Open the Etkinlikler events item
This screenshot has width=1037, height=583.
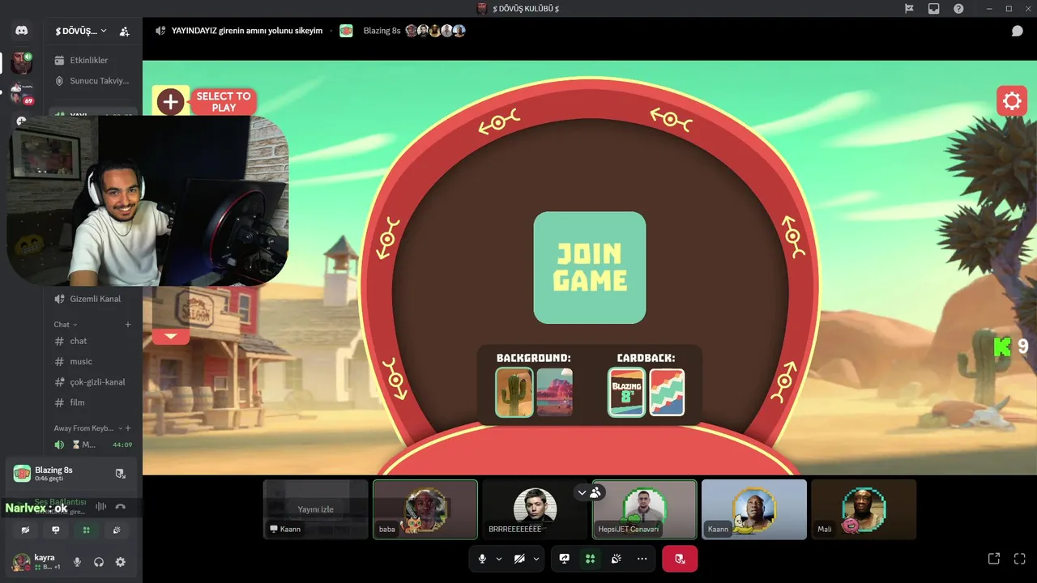point(92,60)
